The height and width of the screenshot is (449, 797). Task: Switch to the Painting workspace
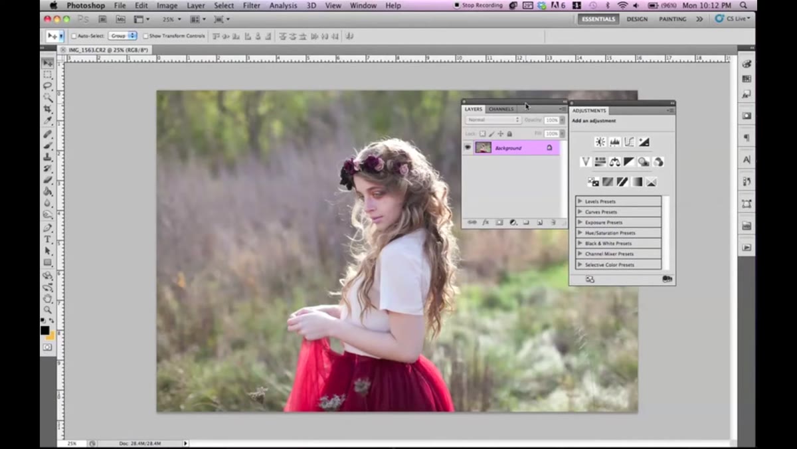click(x=673, y=19)
